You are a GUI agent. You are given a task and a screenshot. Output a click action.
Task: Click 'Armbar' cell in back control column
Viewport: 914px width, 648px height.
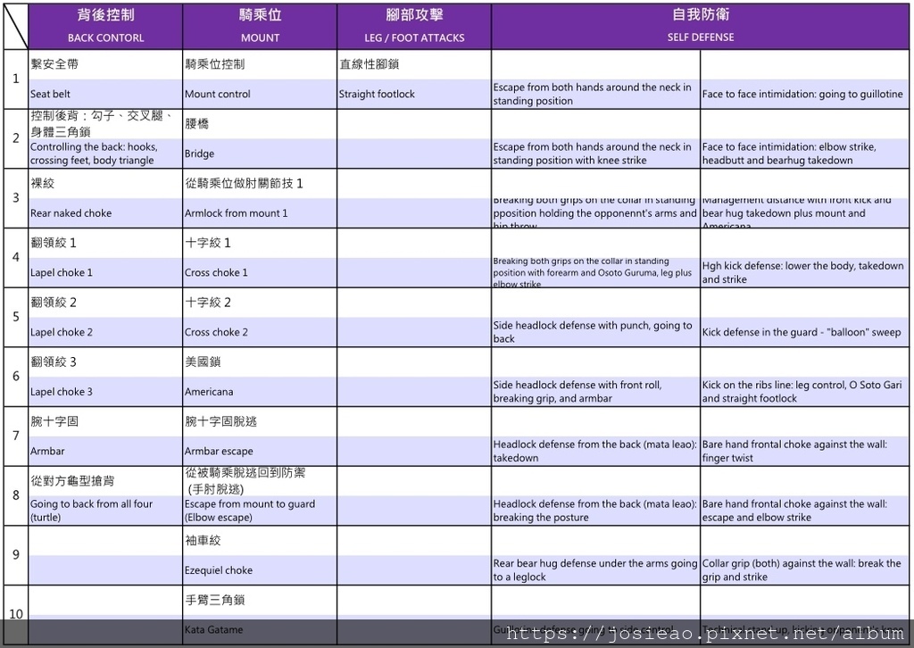(x=105, y=451)
